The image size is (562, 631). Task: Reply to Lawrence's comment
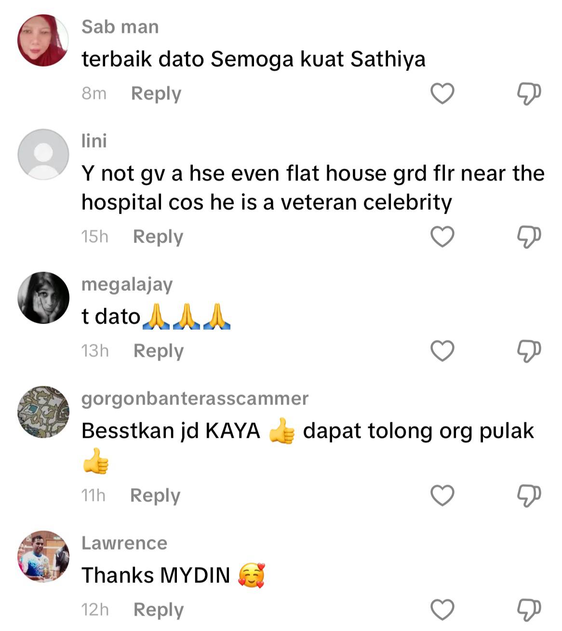click(x=159, y=610)
